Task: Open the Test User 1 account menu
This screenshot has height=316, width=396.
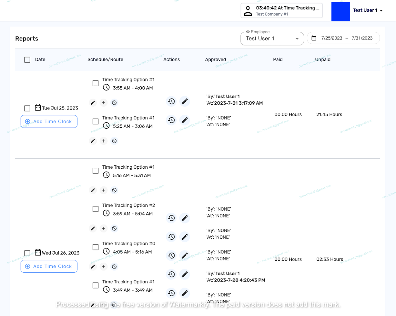Action: pos(368,10)
